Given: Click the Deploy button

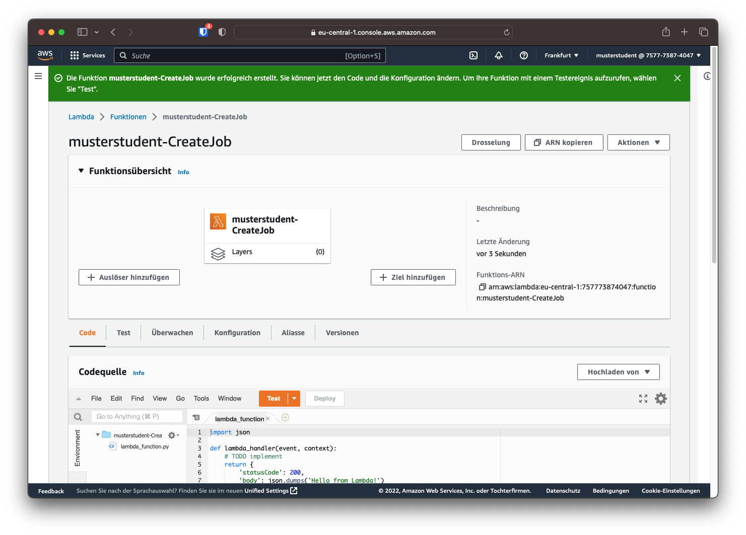Looking at the screenshot, I should click(x=325, y=399).
